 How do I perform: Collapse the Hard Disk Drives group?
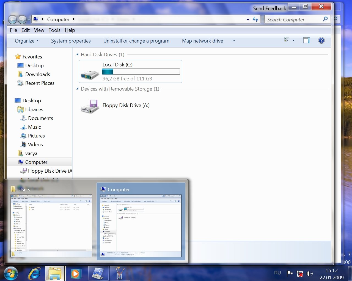pyautogui.click(x=77, y=54)
